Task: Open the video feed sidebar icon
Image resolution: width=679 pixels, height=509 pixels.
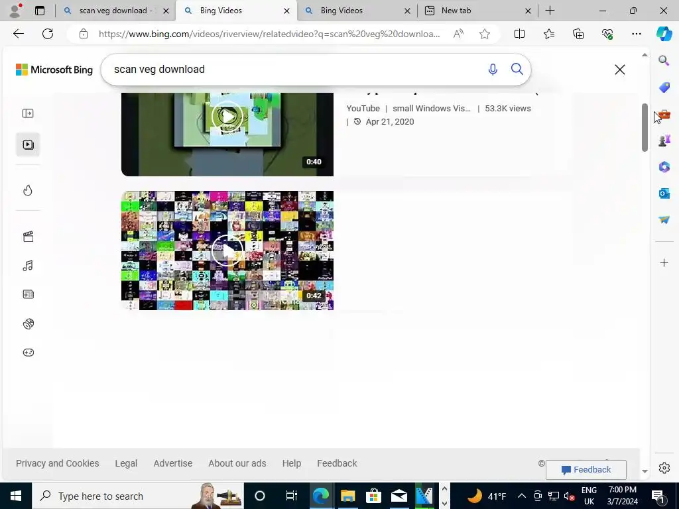Action: 28,144
